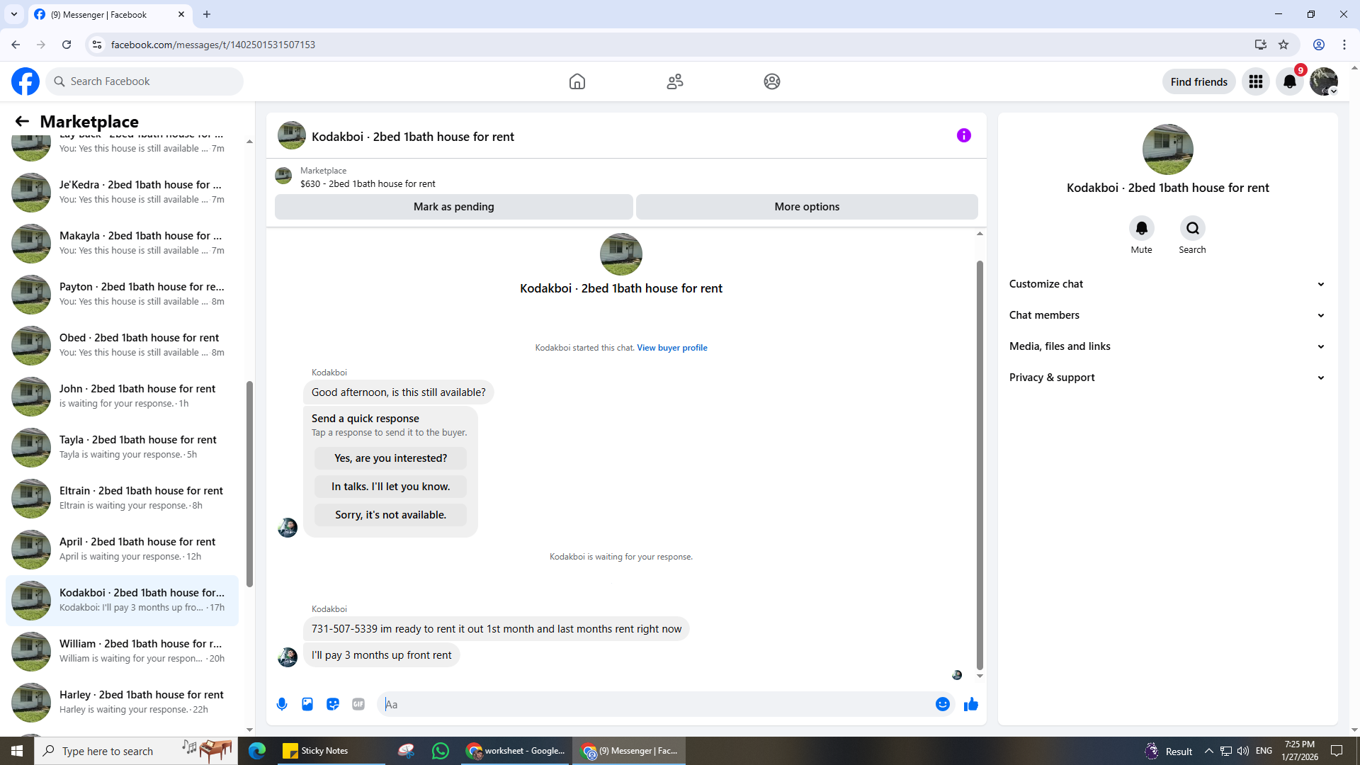Mute the Kodakboi conversation
Image resolution: width=1360 pixels, height=765 pixels.
[1141, 229]
